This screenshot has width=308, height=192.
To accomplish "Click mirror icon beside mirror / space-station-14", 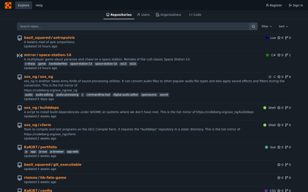I will tap(20, 55).
